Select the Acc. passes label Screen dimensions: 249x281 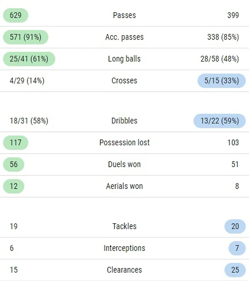click(124, 37)
